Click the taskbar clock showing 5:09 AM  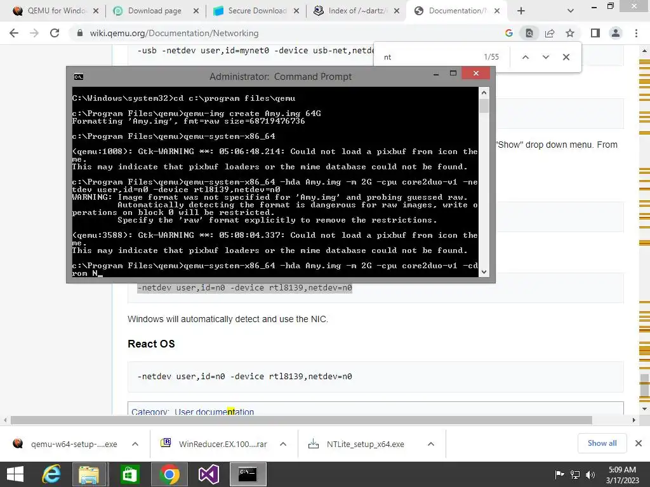pos(622,474)
